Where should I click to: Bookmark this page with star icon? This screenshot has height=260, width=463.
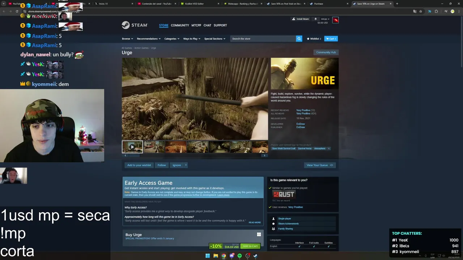[421, 11]
